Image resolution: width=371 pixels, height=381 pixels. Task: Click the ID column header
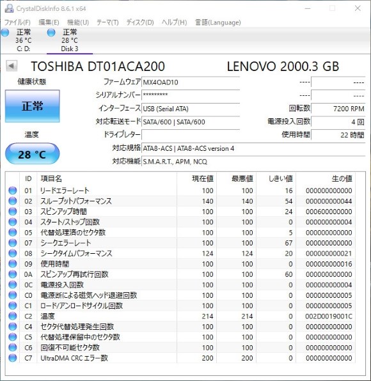28,178
